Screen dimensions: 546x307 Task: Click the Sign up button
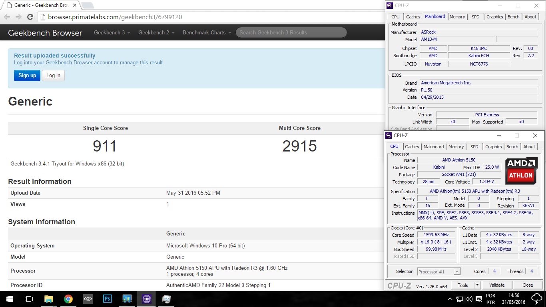[x=27, y=75]
